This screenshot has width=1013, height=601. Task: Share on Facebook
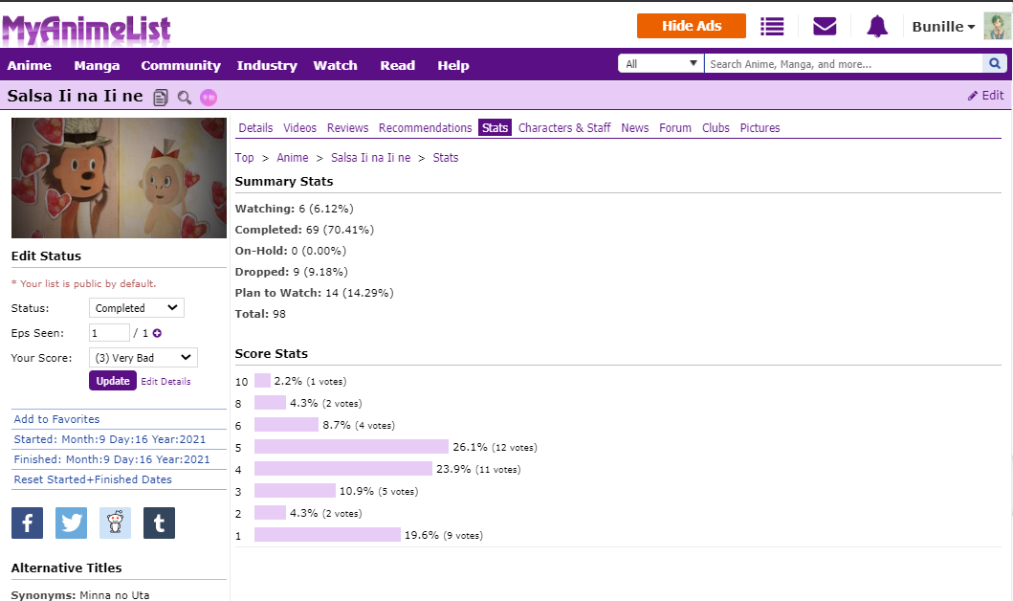tap(27, 523)
